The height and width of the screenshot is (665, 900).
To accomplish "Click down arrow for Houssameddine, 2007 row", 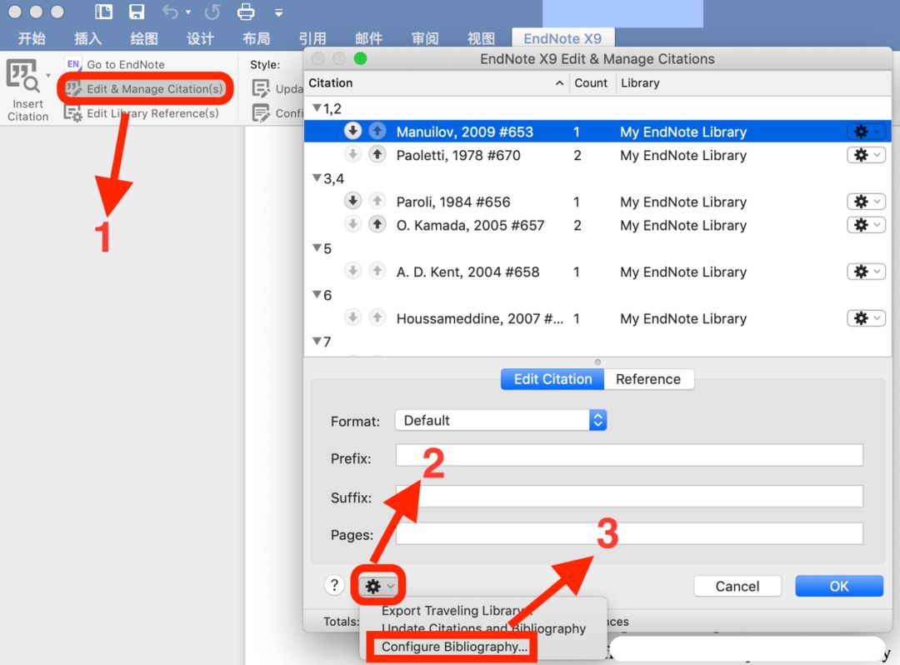I will tap(353, 317).
